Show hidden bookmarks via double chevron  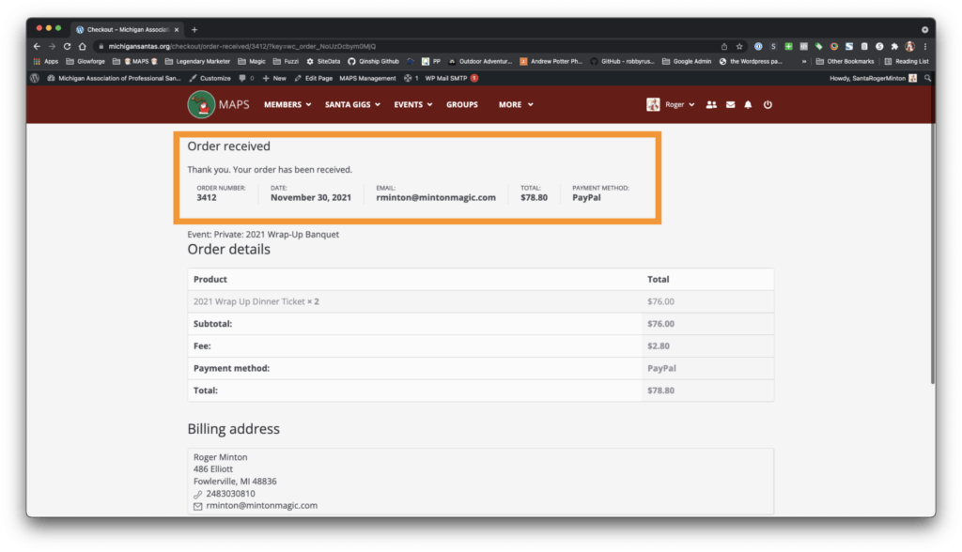pyautogui.click(x=804, y=61)
